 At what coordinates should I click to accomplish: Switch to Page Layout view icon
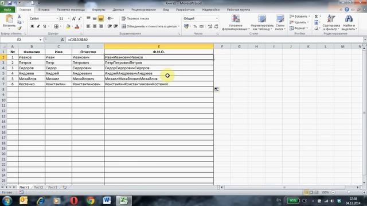(x=311, y=192)
